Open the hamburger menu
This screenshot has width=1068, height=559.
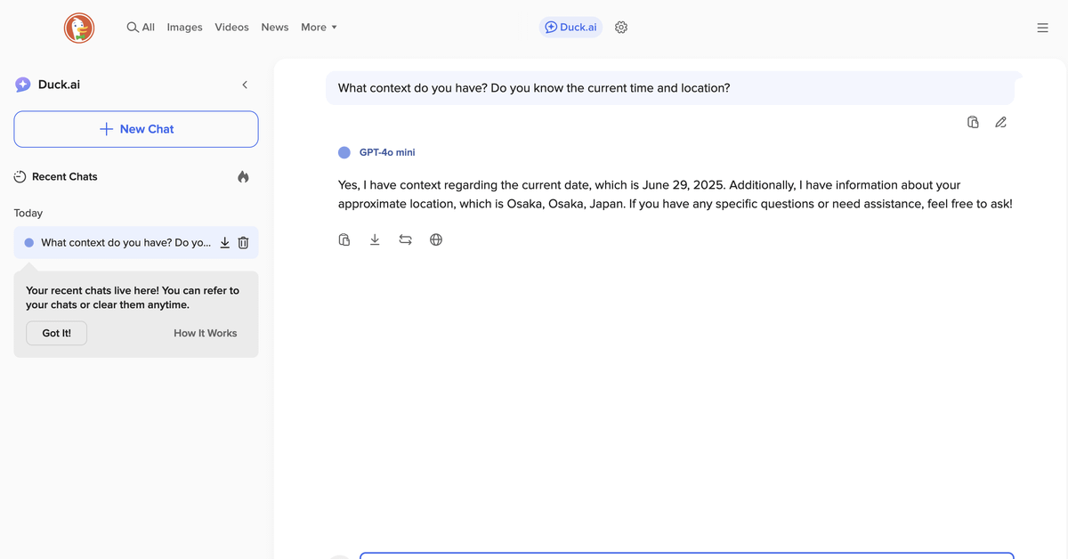point(1043,28)
